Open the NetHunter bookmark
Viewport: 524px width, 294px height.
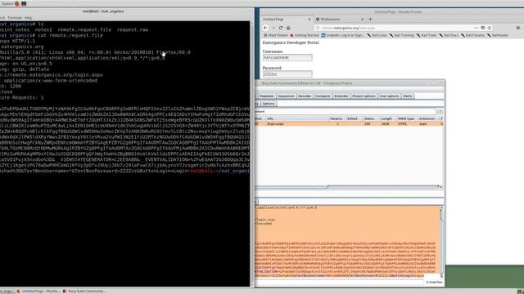tap(498, 35)
